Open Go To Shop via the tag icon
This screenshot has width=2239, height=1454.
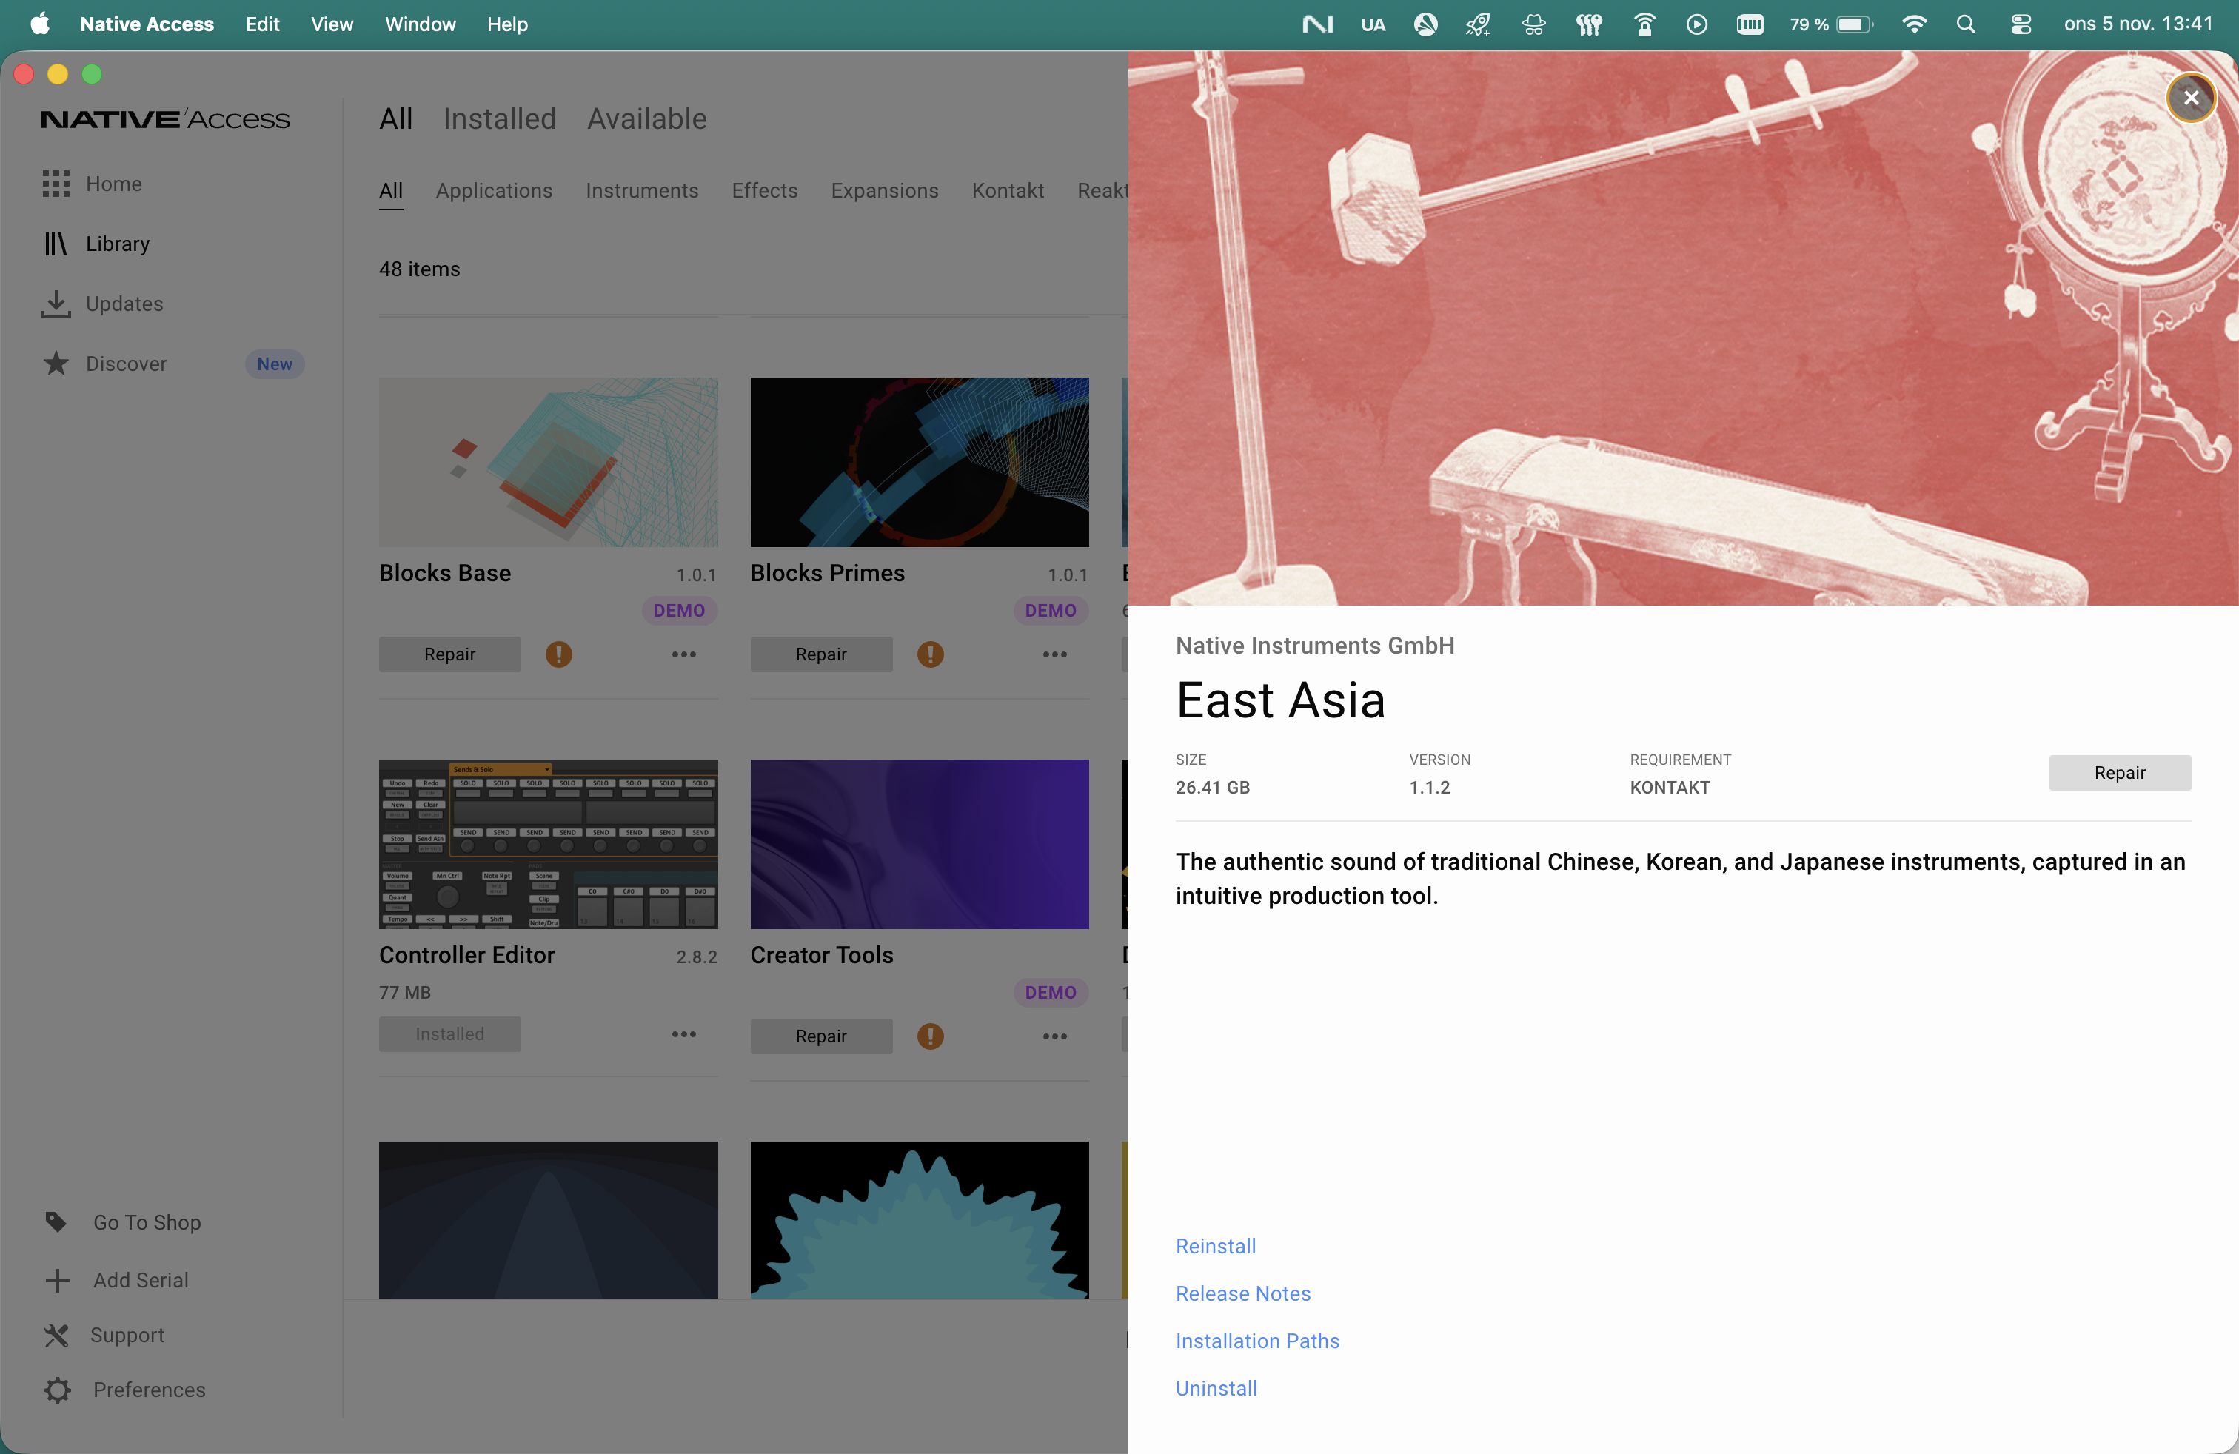[x=56, y=1222]
